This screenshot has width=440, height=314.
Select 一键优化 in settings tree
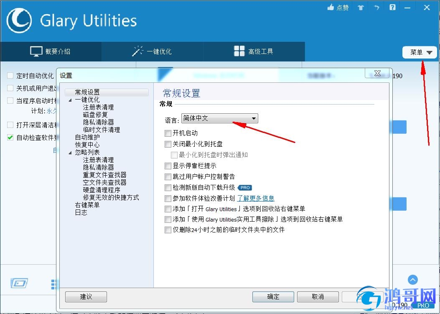tap(87, 100)
